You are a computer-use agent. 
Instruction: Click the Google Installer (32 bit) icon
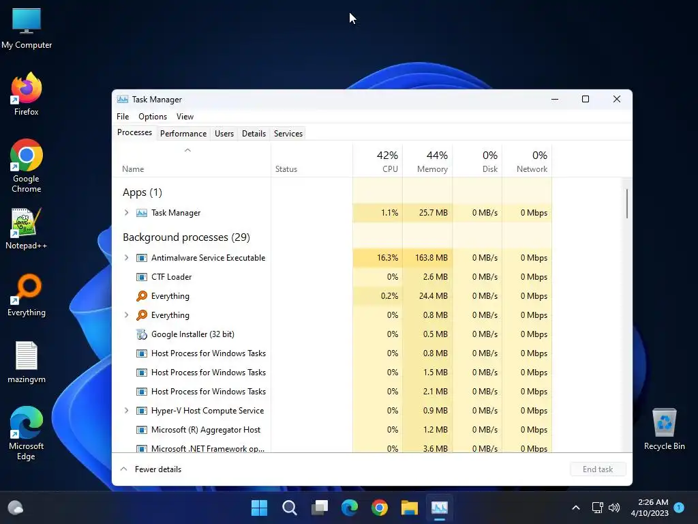[142, 334]
